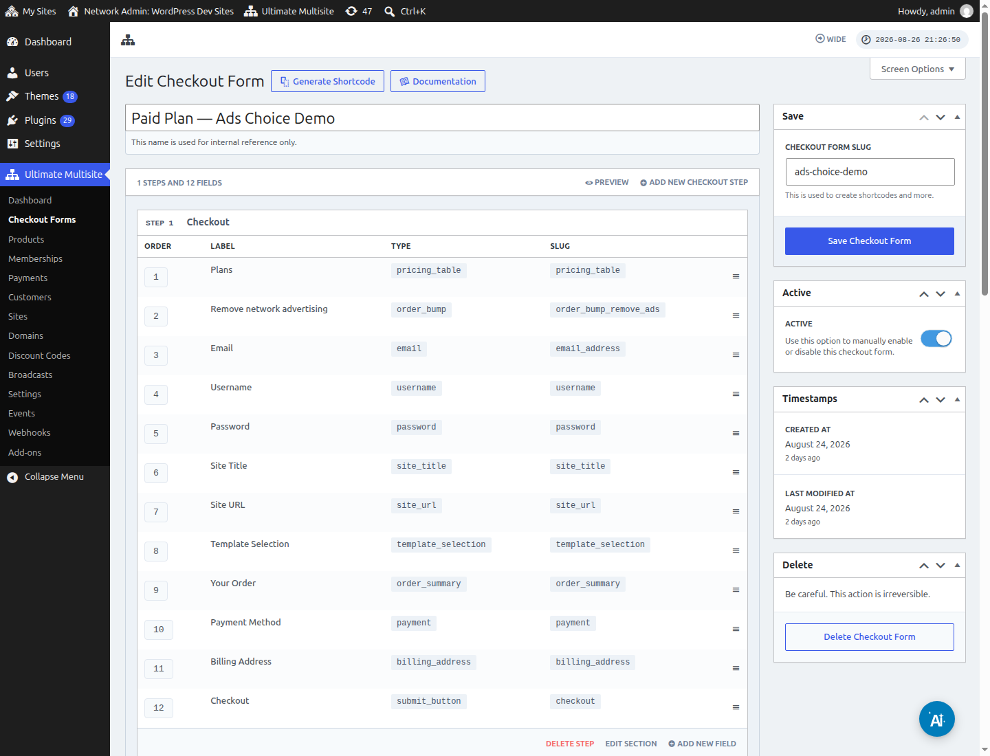Open Network Admin: WordPress Dev Sites
This screenshot has height=756, width=990.
point(151,11)
